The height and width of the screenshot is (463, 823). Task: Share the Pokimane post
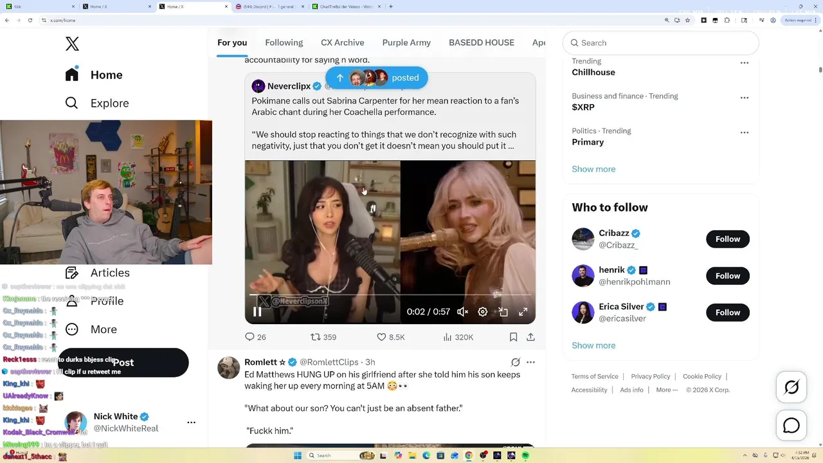530,337
